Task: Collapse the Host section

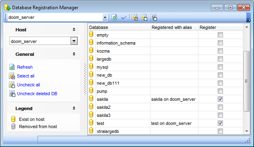Action: coord(74,30)
